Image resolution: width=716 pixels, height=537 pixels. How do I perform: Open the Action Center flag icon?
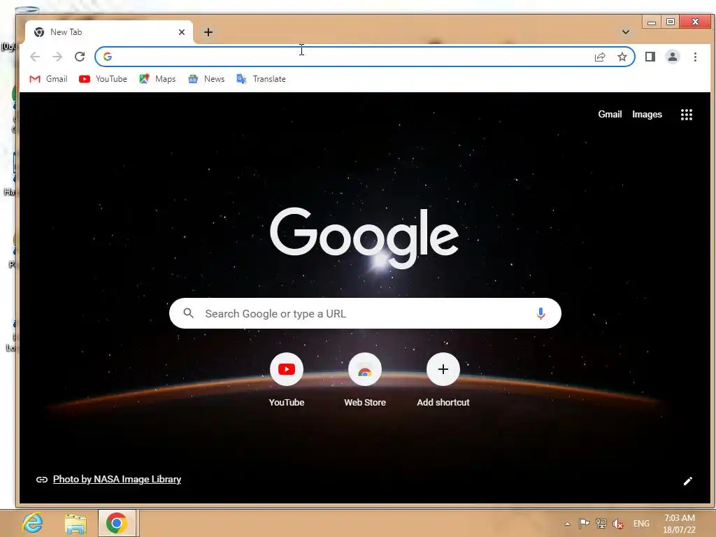point(584,523)
